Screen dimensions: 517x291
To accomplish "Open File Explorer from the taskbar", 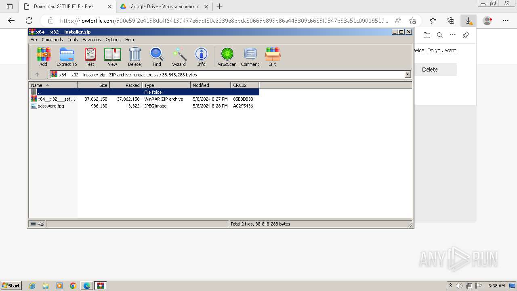I will click(x=46, y=286).
